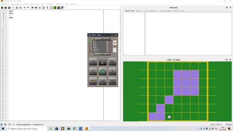Click the drawing tool icon in the toolbar

click(62, 8)
